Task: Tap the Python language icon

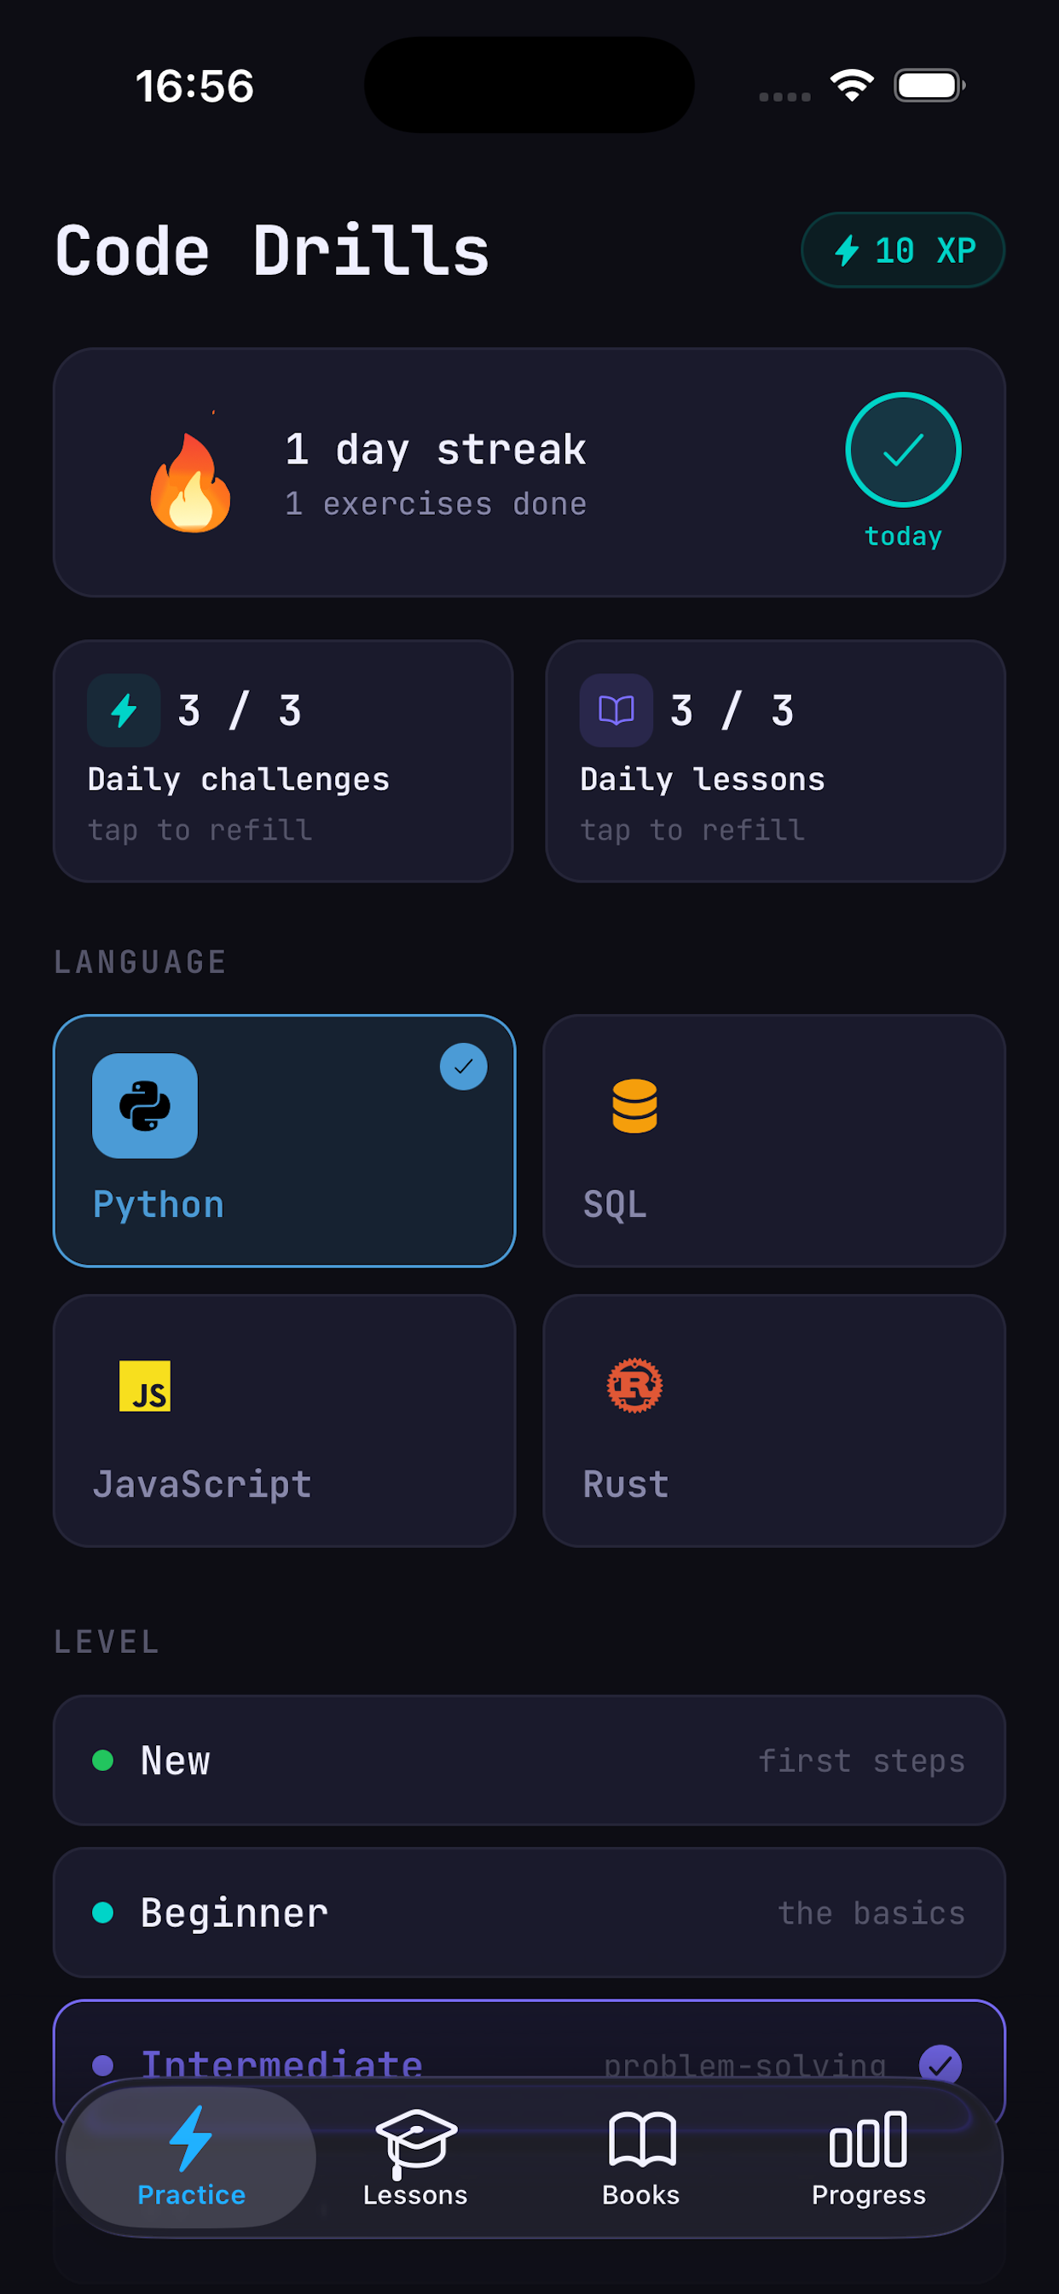Action: [144, 1105]
